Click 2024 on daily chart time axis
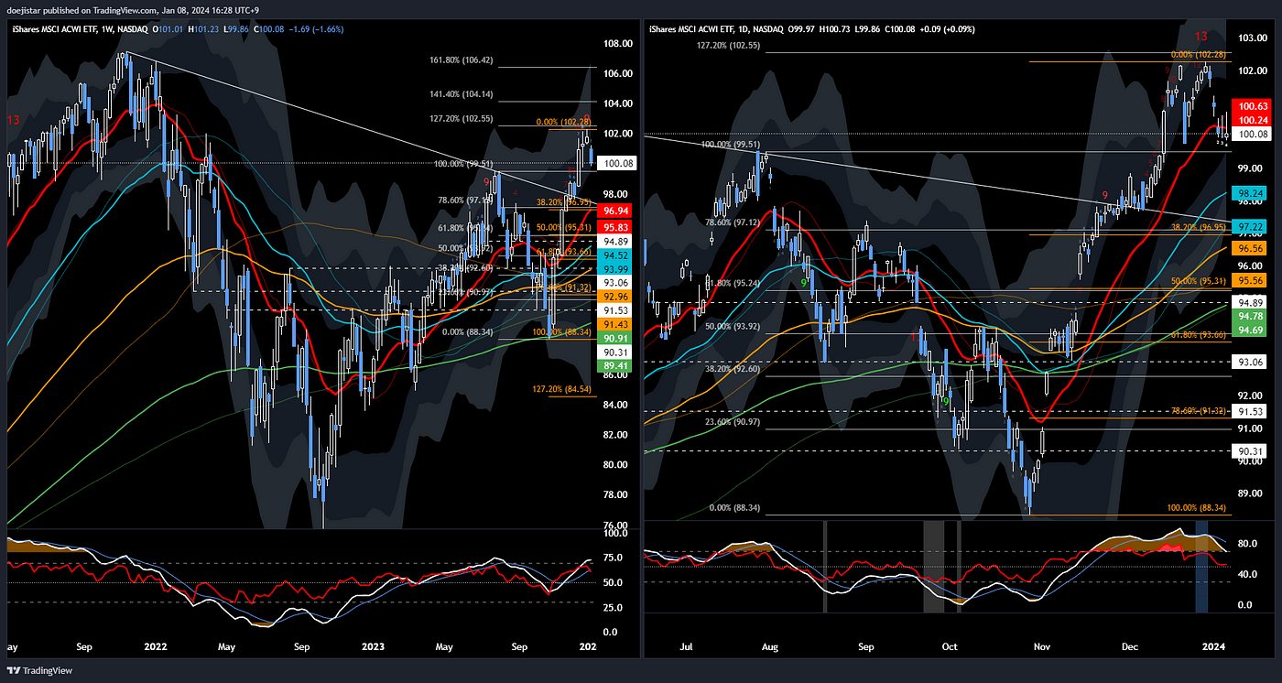 coord(1211,646)
